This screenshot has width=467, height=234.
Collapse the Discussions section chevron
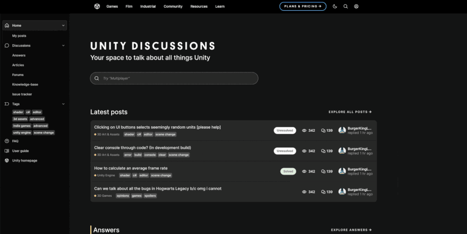(63, 45)
